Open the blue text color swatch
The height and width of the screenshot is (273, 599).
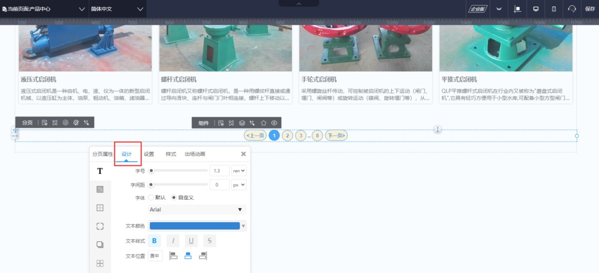click(195, 226)
